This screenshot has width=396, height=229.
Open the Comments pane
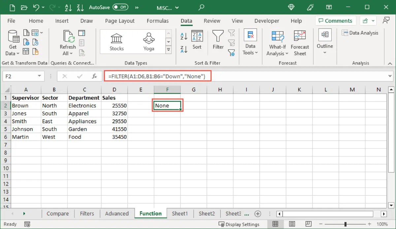point(335,20)
